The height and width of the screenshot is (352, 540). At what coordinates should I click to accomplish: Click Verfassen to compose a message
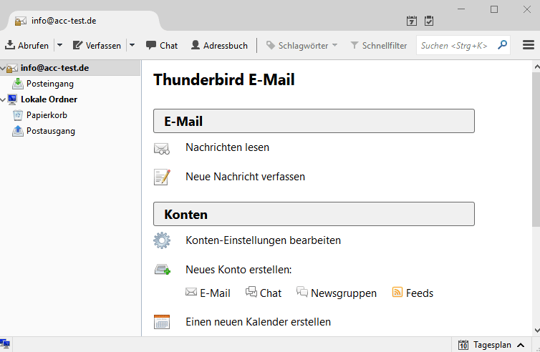point(97,45)
